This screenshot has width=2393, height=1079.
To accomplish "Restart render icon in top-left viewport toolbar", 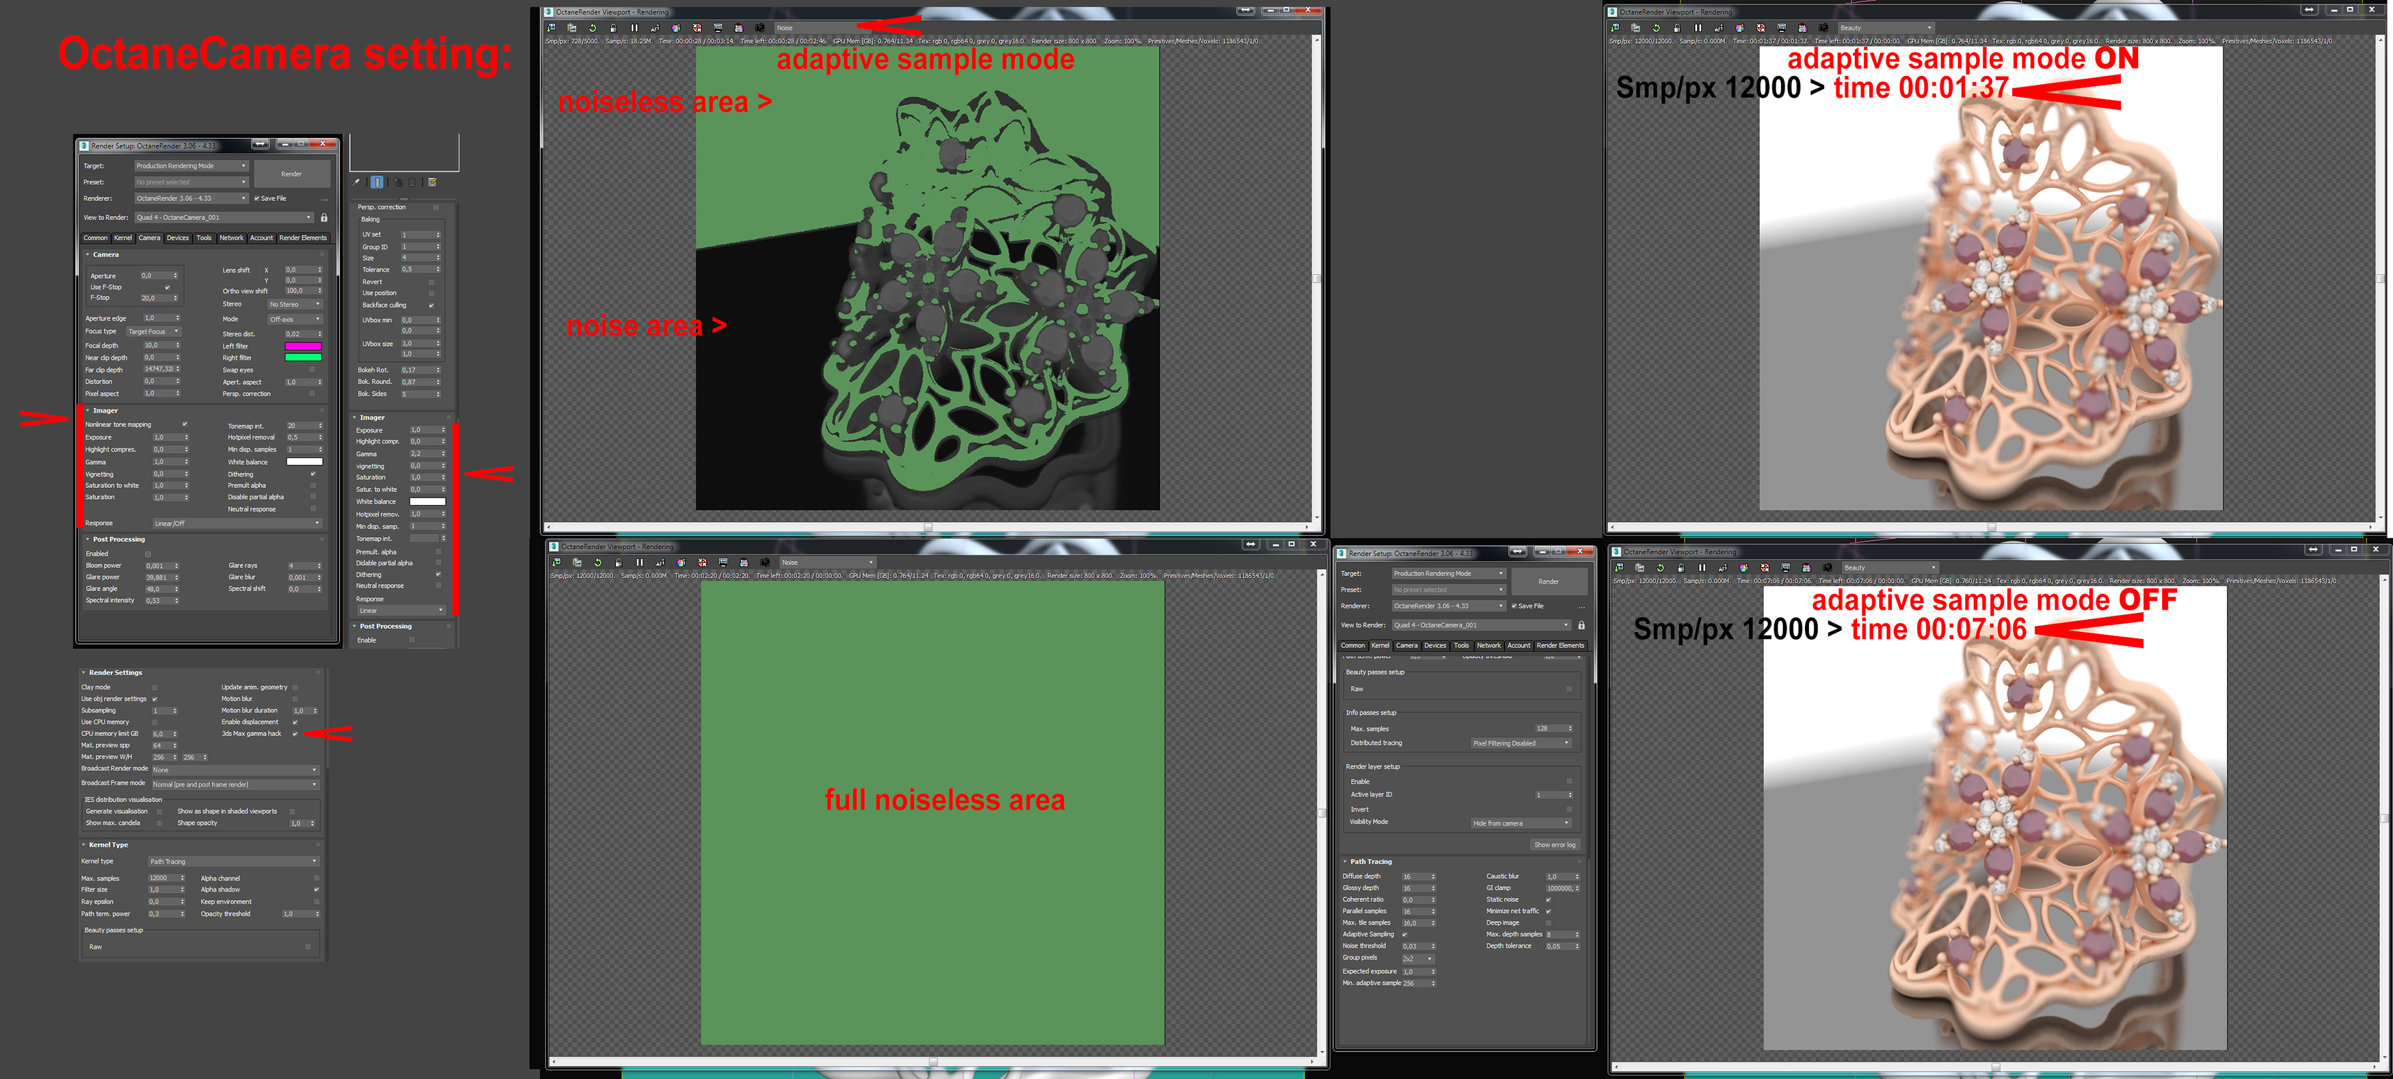I will click(x=593, y=28).
